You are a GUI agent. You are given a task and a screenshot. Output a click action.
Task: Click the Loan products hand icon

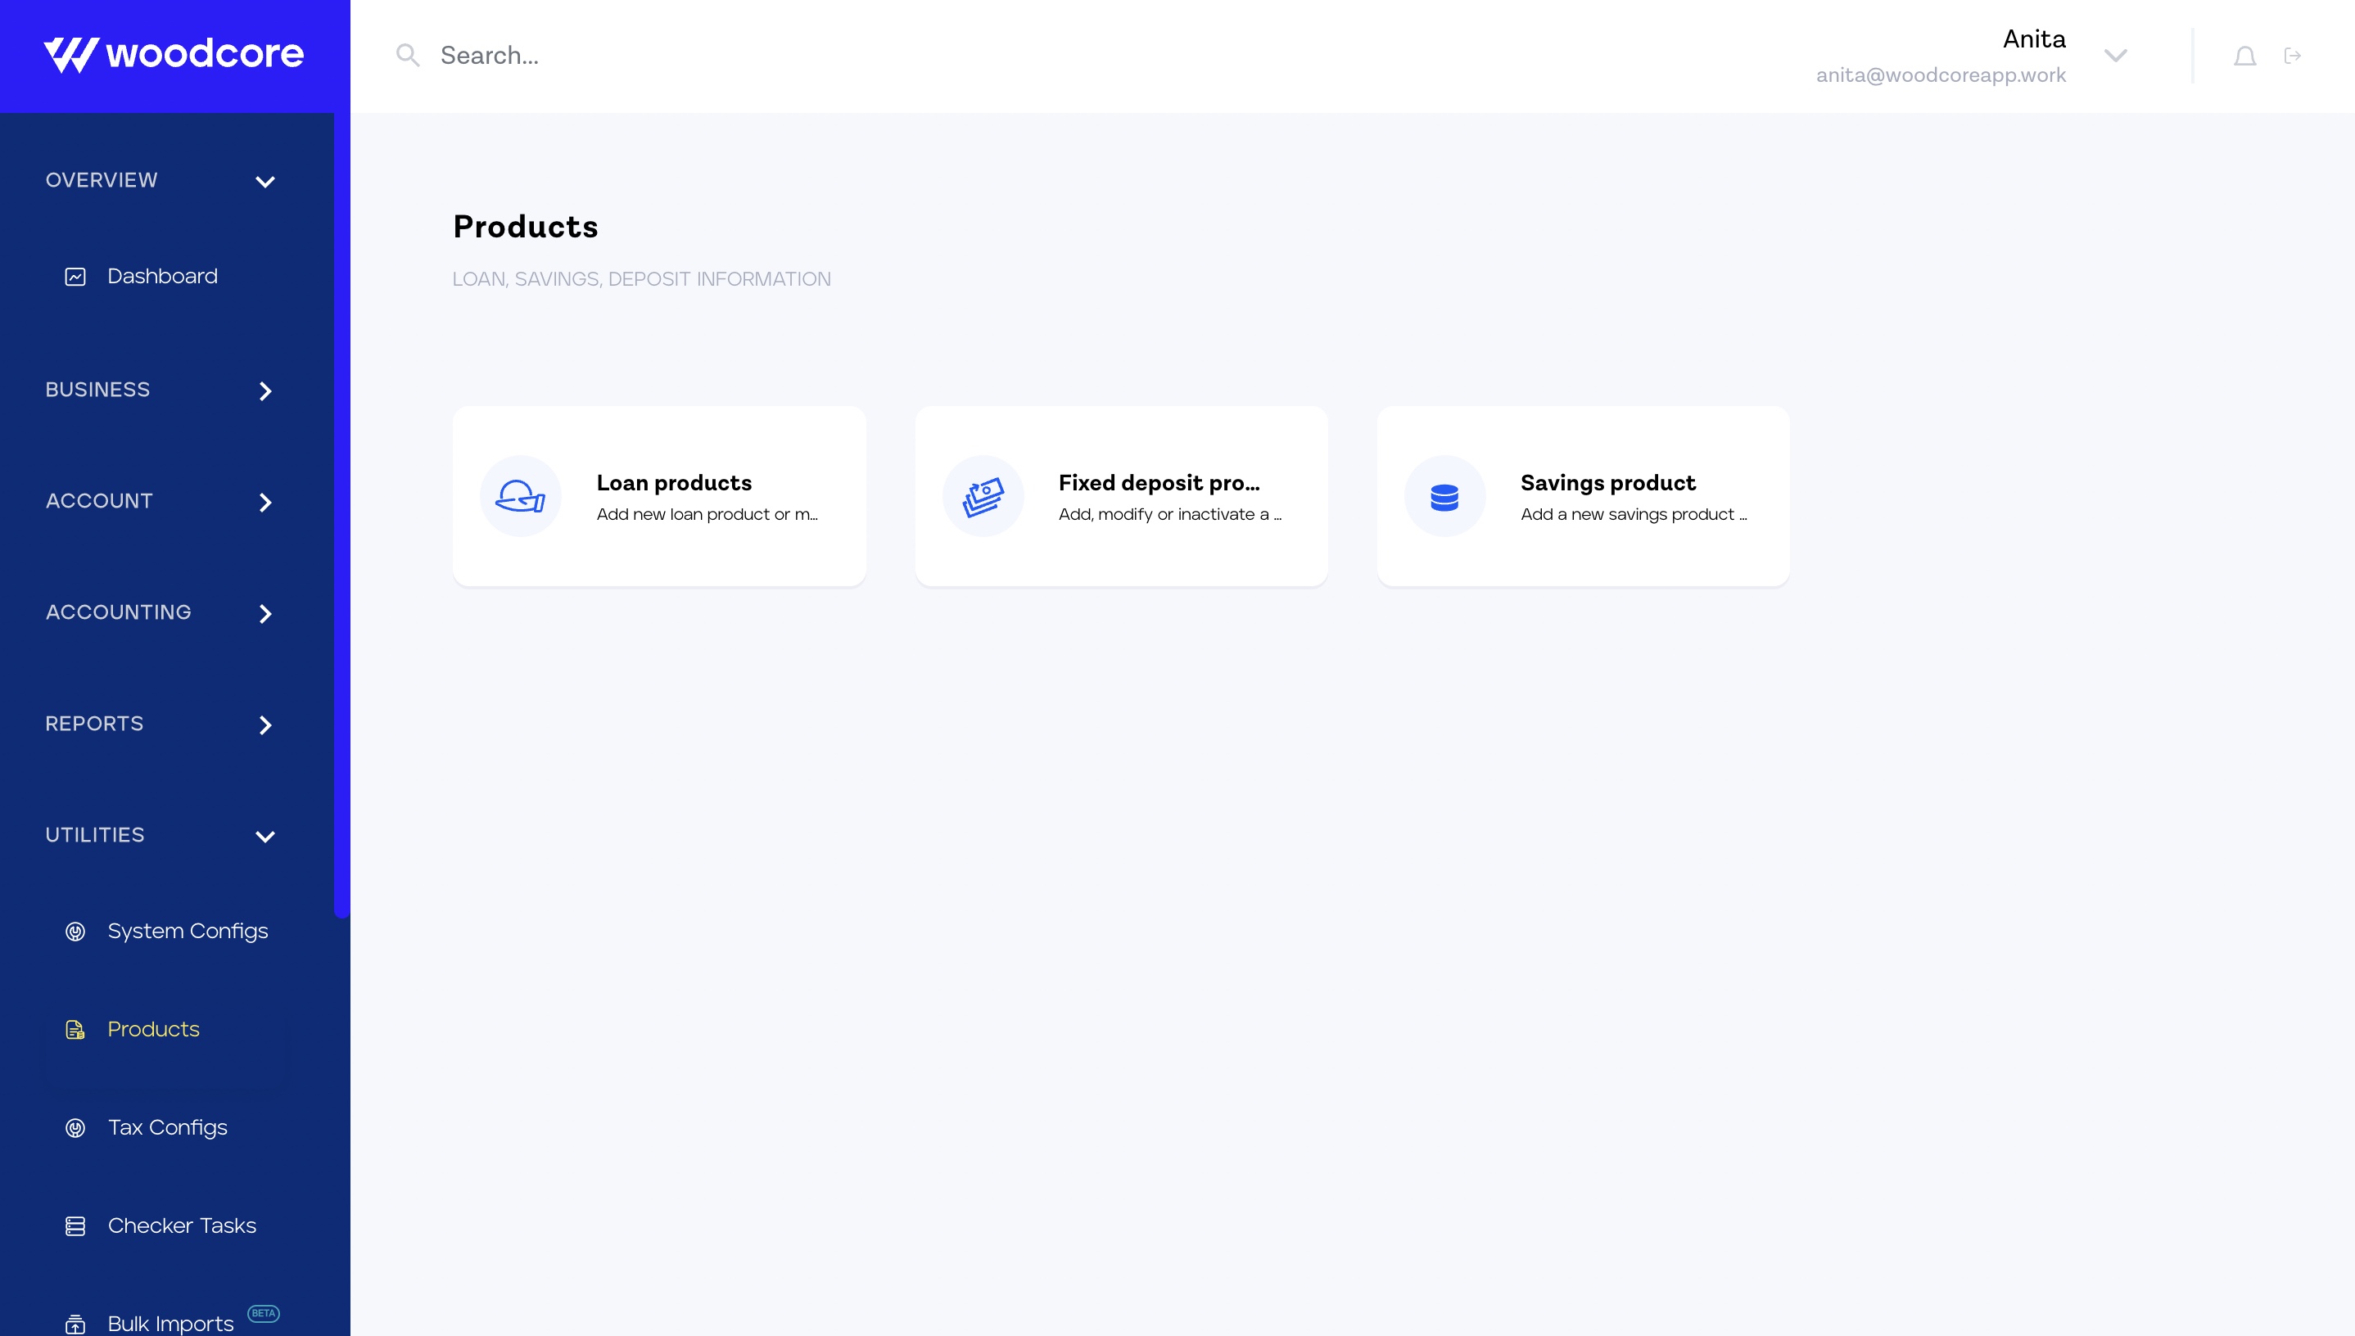(520, 496)
